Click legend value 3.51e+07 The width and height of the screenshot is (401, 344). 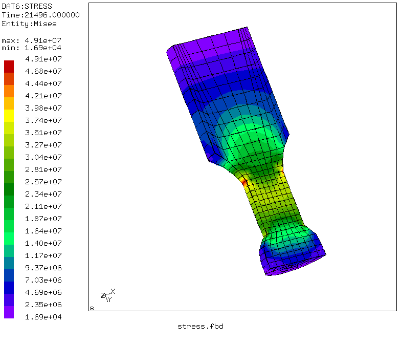(x=43, y=133)
